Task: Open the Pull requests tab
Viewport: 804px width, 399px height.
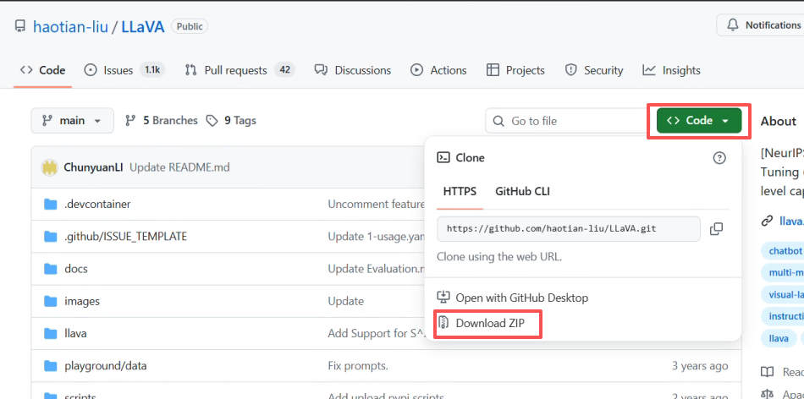Action: coord(240,70)
